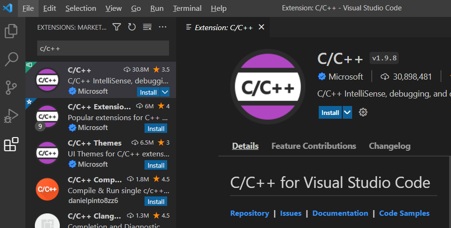Open Install dropdown arrow on extension detail page
The image size is (451, 228).
tap(347, 113)
